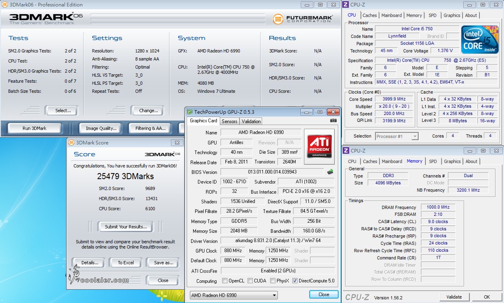Toggle the DirectCompute 5.0 checkbox
The width and height of the screenshot is (504, 303).
click(x=295, y=281)
